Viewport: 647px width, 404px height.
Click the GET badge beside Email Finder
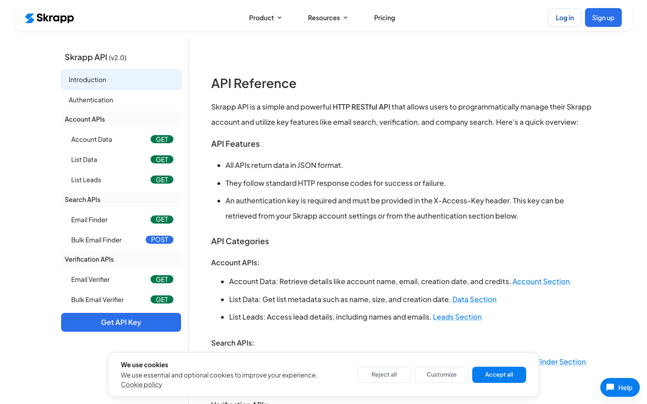pyautogui.click(x=162, y=220)
